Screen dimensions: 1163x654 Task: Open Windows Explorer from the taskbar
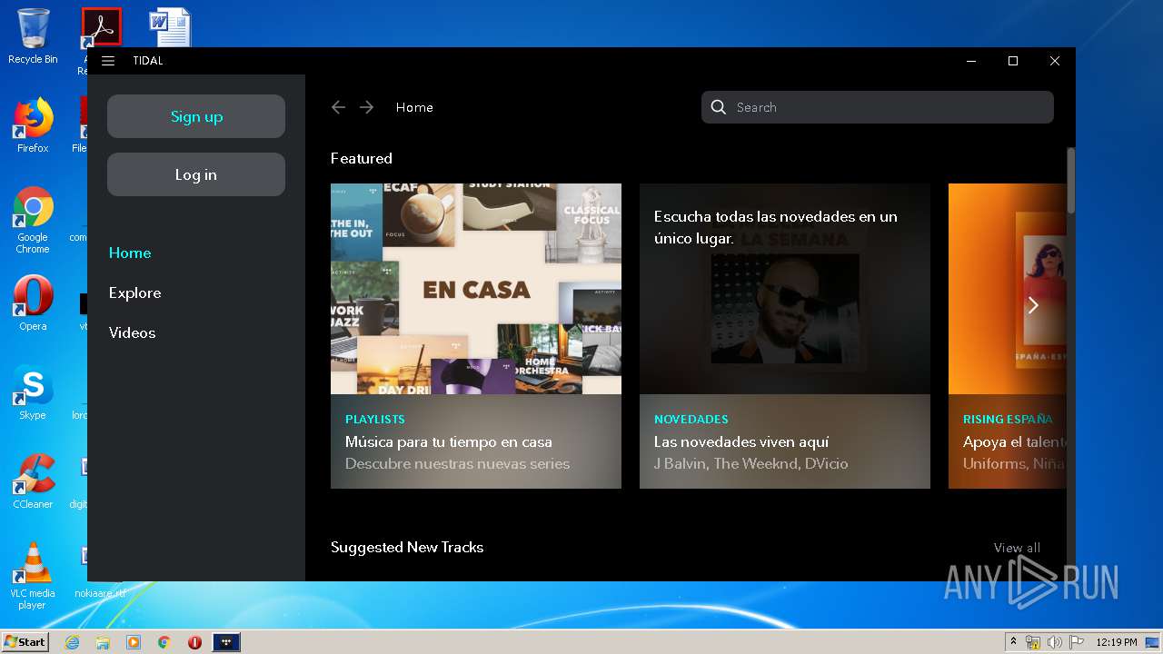point(103,642)
